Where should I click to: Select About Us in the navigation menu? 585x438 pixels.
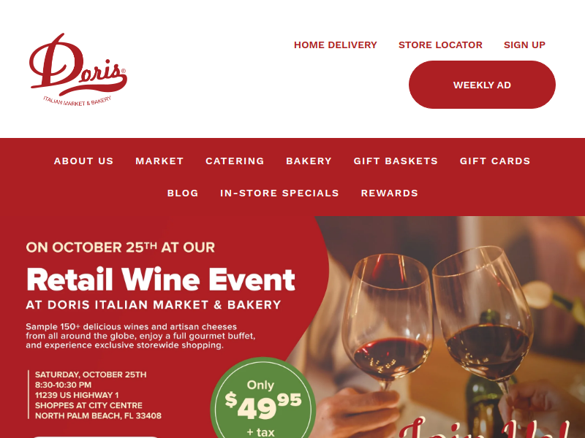point(83,161)
